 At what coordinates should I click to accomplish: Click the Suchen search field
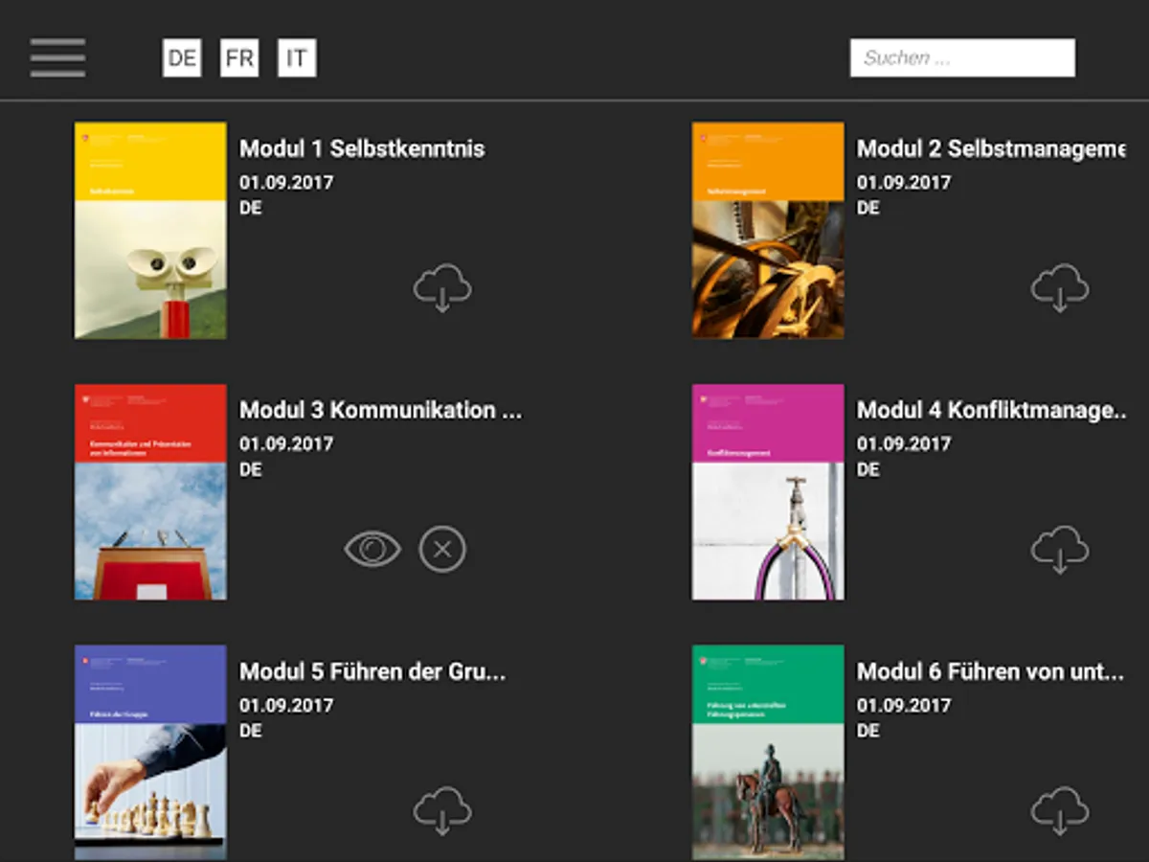962,57
